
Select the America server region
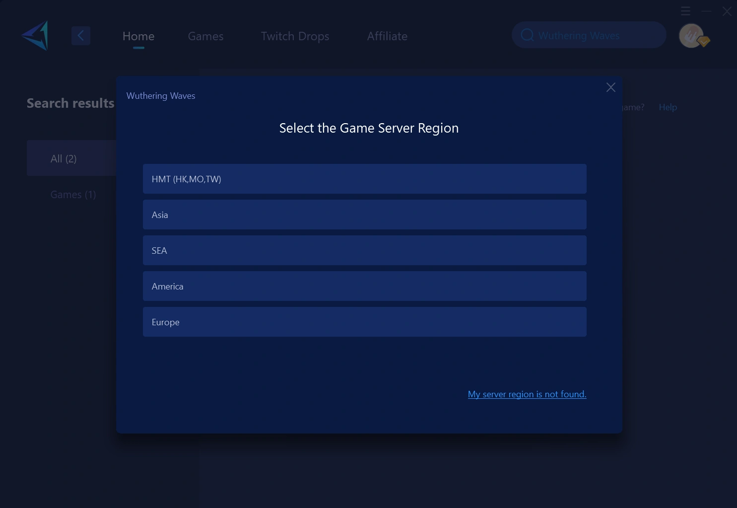tap(365, 286)
